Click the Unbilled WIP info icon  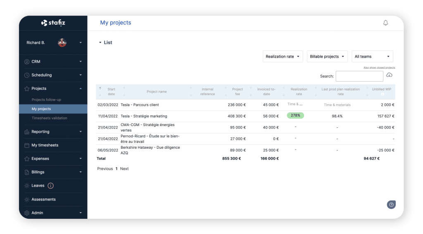tap(382, 94)
